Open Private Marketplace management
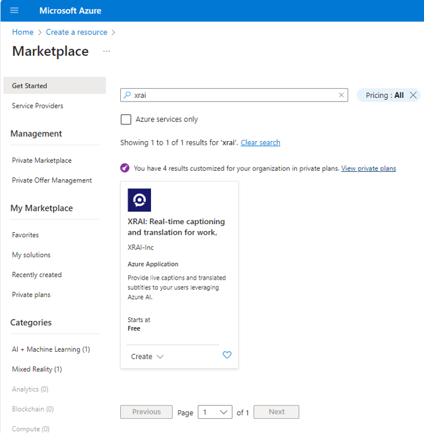The width and height of the screenshot is (424, 433). 42,160
